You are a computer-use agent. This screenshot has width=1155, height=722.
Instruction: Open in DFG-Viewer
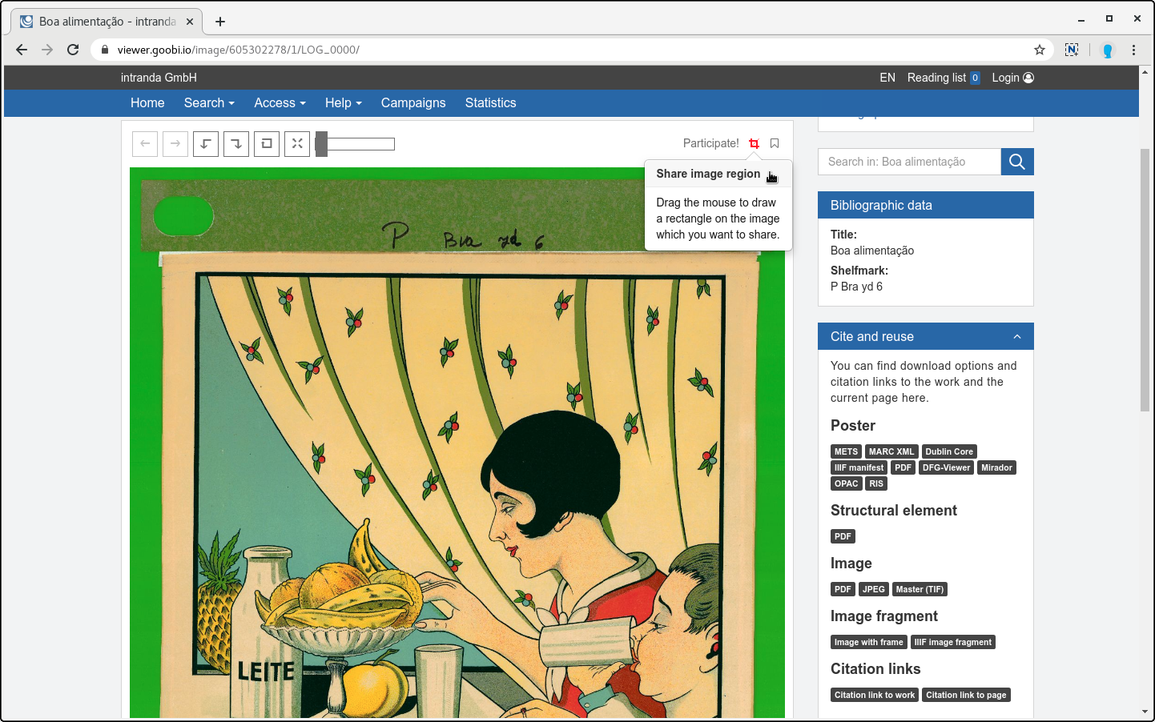click(x=946, y=467)
